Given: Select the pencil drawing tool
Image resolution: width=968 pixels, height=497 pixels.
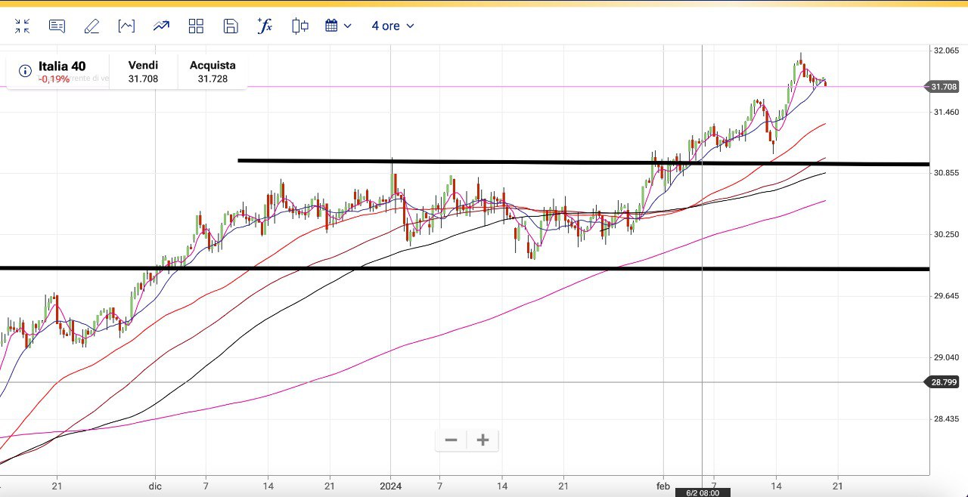Looking at the screenshot, I should click(92, 26).
